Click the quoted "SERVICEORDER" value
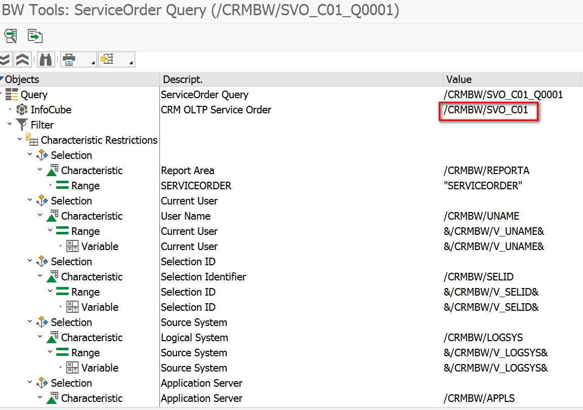 pos(483,186)
